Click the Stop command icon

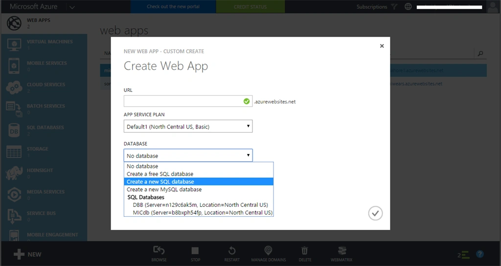[195, 250]
